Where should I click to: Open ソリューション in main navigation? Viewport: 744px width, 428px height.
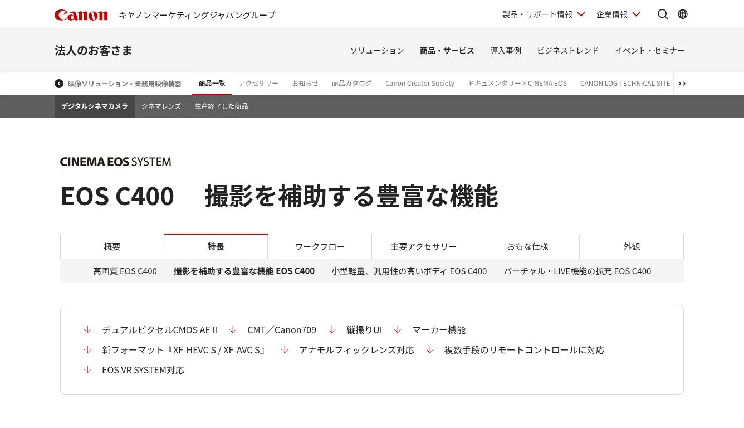pyautogui.click(x=377, y=51)
